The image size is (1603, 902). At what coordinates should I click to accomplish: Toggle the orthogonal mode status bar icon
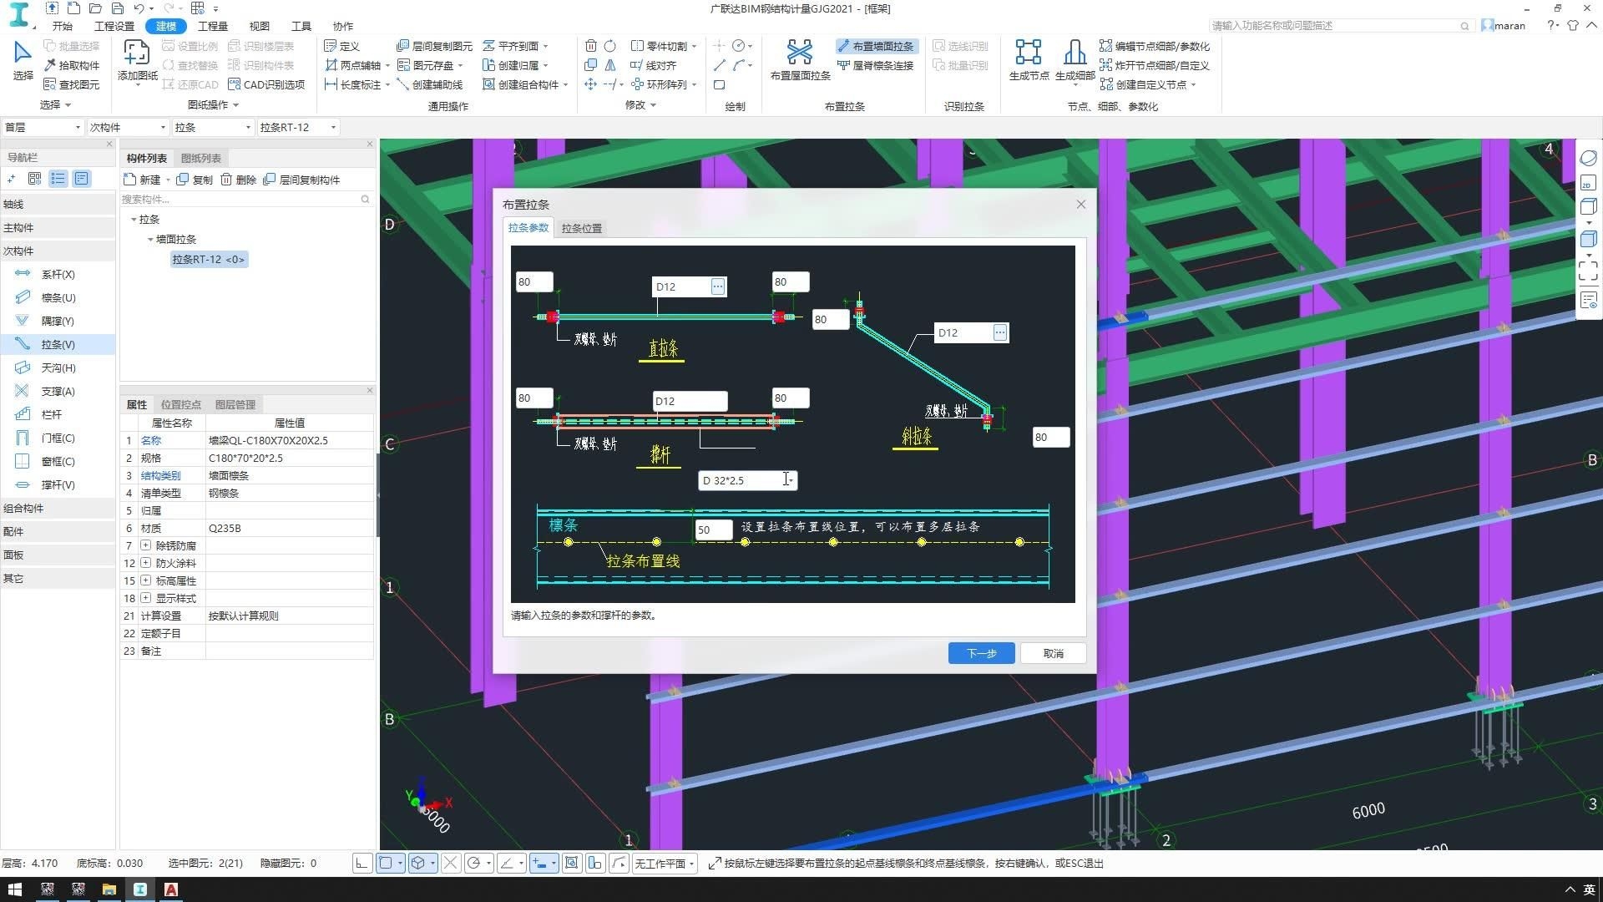362,863
